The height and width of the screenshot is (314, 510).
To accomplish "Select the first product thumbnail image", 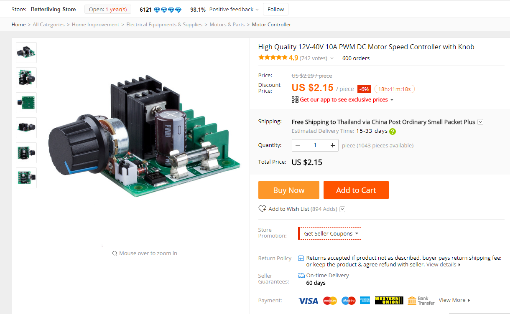I will pyautogui.click(x=26, y=53).
